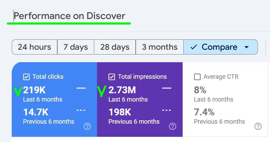Click 'Previous 6 months' under Total impressions

tap(134, 122)
